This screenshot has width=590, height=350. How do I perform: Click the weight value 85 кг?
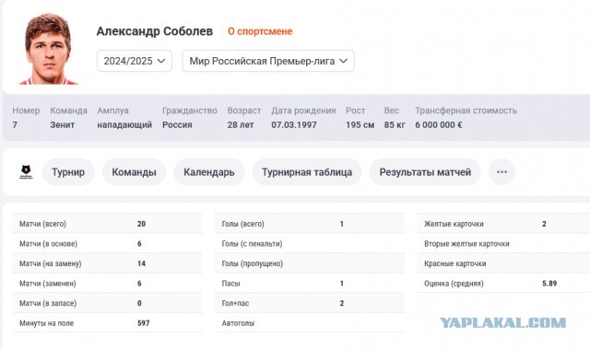(x=395, y=125)
